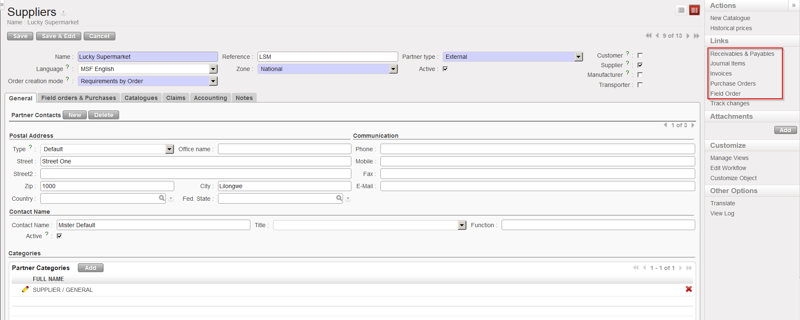The height and width of the screenshot is (320, 800).
Task: Toggle the Manufacturer checkbox
Action: 640,75
